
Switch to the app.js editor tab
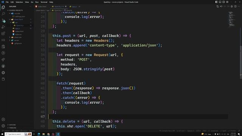pyautogui.click(x=74, y=6)
